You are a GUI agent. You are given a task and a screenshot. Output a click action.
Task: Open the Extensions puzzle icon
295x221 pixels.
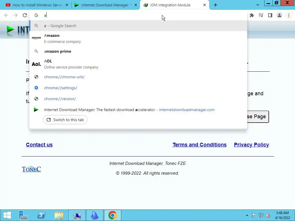click(252, 15)
